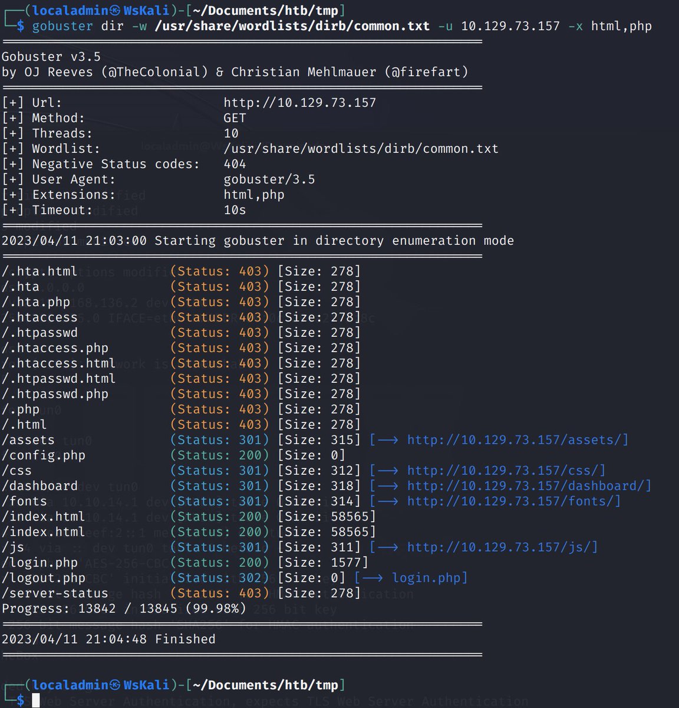Click the login.php redirect target text
The image size is (679, 708).
click(426, 578)
